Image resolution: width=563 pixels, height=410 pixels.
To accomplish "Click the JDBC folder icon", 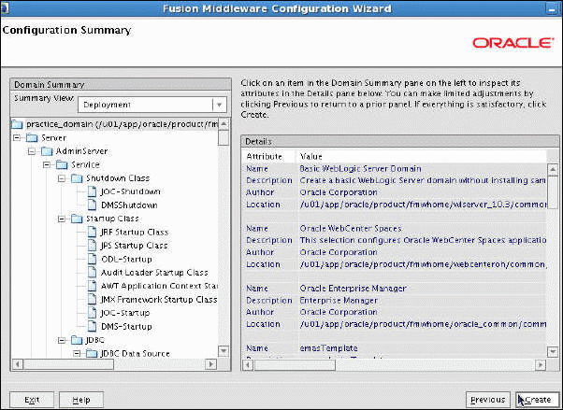I will coord(77,340).
